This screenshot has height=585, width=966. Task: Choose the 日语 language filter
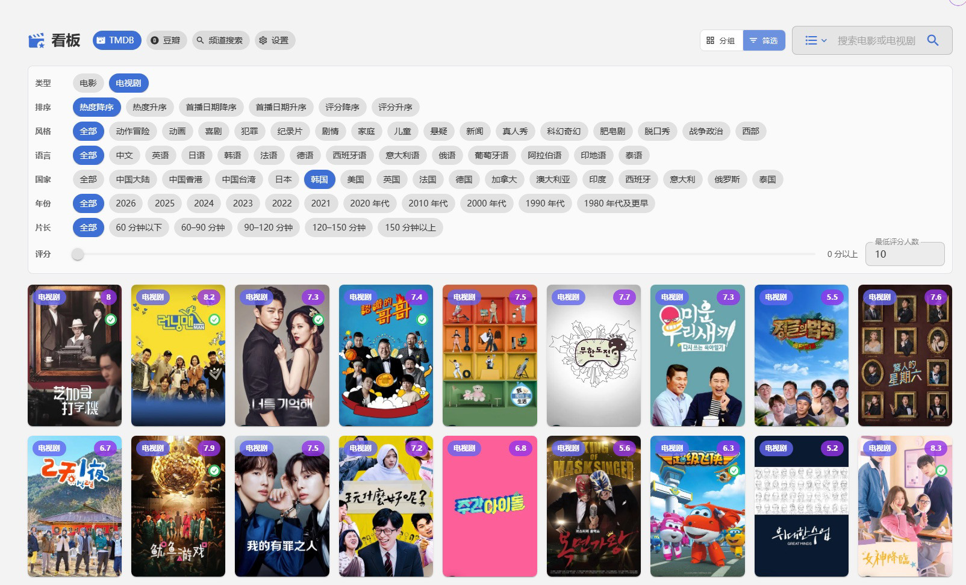(x=196, y=155)
